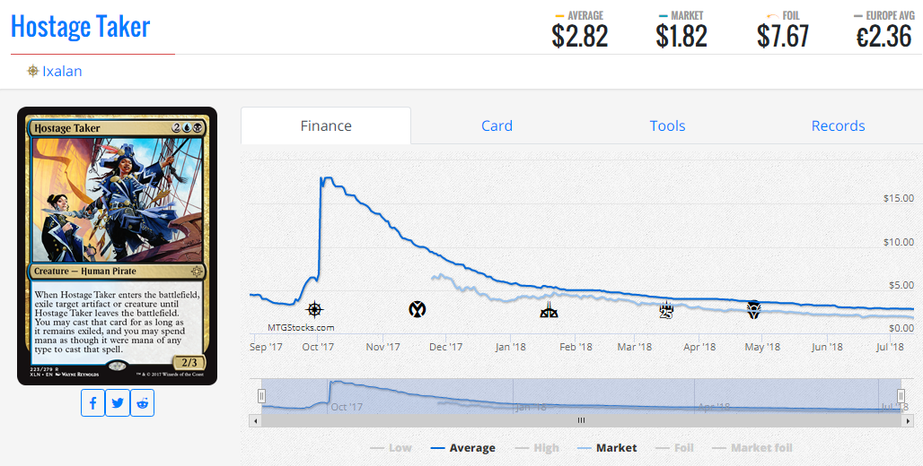The height and width of the screenshot is (466, 923).
Task: Click the $2.82 average price
Action: [580, 37]
